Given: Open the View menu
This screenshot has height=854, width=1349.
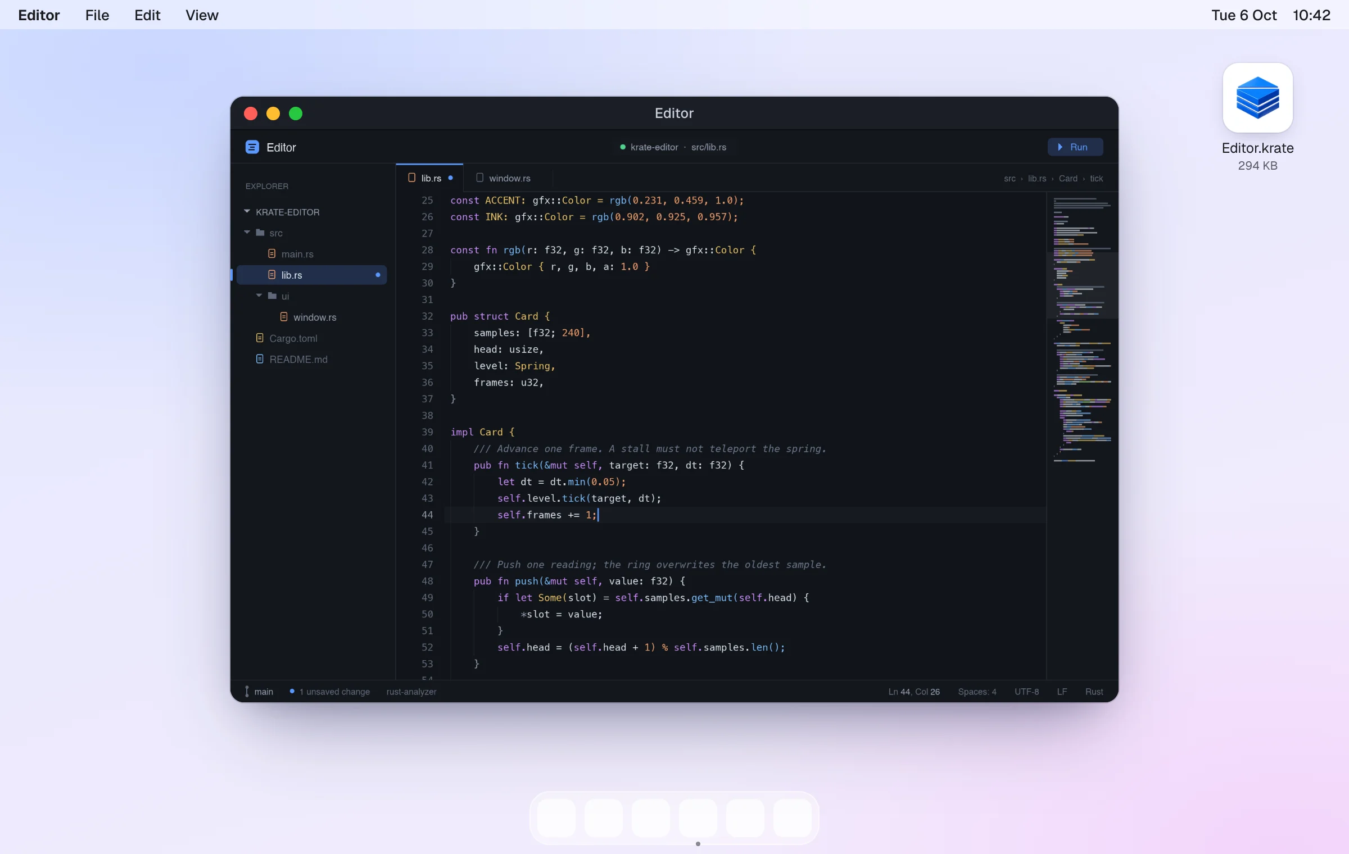Looking at the screenshot, I should click(202, 15).
